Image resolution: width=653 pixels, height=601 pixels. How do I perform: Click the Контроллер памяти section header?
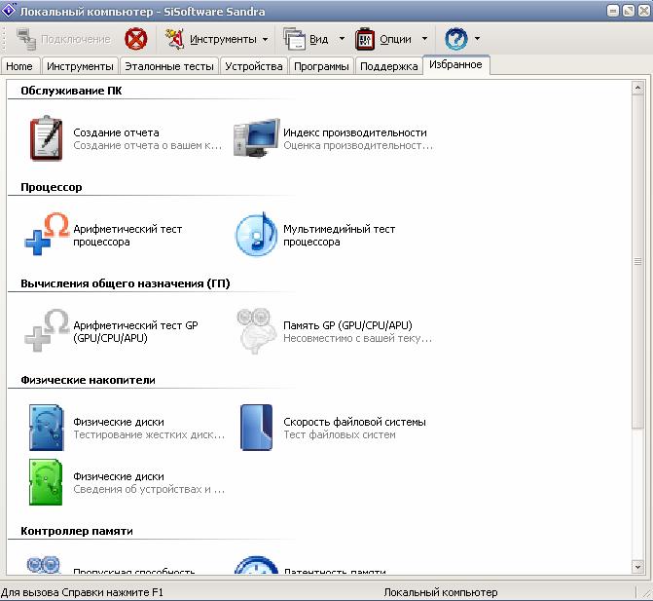pyautogui.click(x=77, y=531)
